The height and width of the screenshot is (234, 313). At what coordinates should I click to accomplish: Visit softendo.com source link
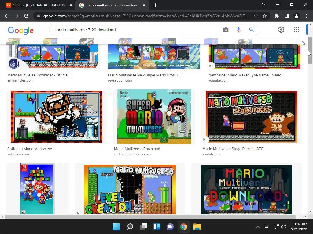(18, 154)
